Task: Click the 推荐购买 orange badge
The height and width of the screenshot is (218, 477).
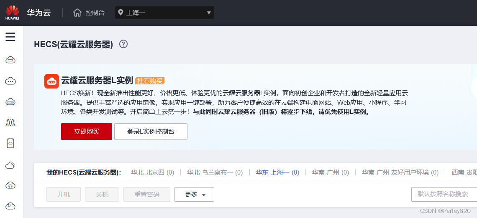Action: pyautogui.click(x=150, y=81)
